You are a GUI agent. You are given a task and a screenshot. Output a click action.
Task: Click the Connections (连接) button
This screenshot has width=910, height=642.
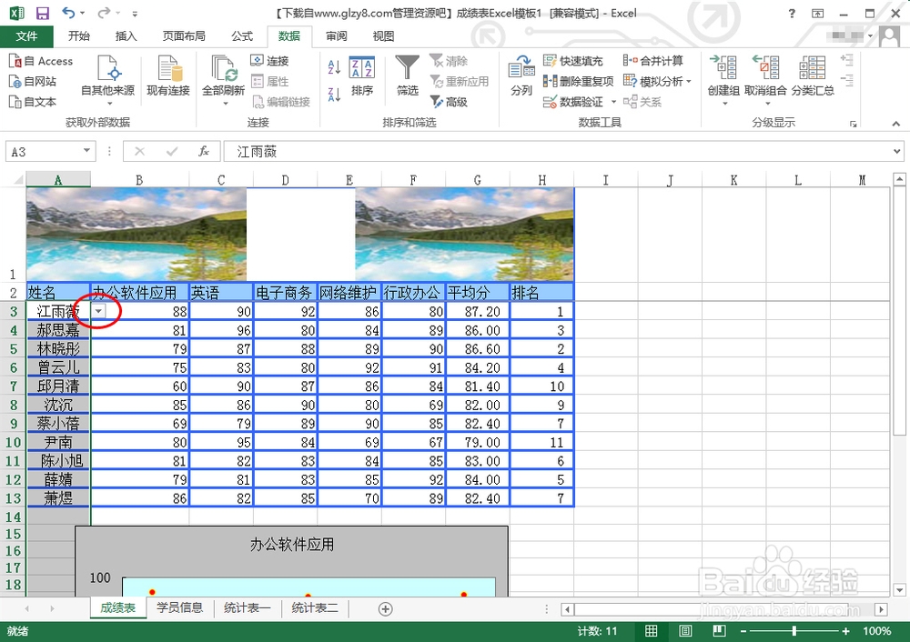[x=269, y=60]
